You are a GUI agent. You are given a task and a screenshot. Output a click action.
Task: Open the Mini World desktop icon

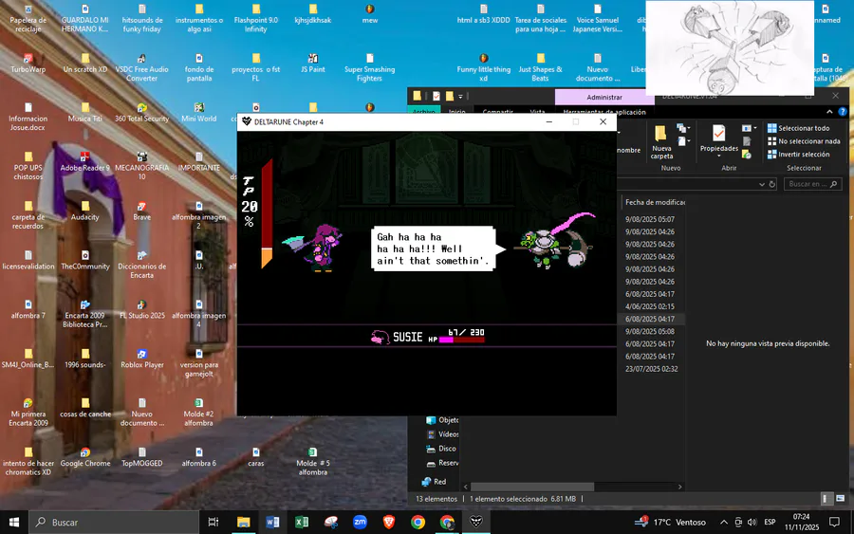click(x=199, y=112)
